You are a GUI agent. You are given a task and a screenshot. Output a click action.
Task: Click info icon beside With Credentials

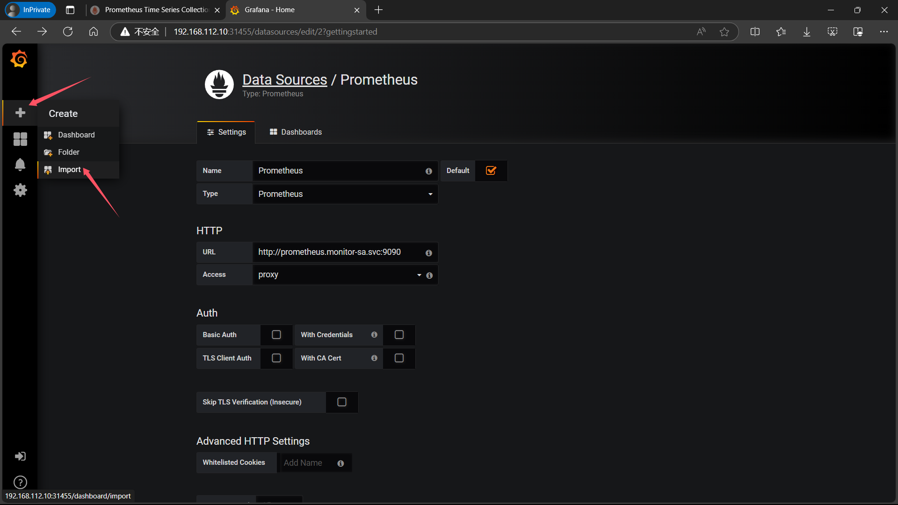point(374,335)
